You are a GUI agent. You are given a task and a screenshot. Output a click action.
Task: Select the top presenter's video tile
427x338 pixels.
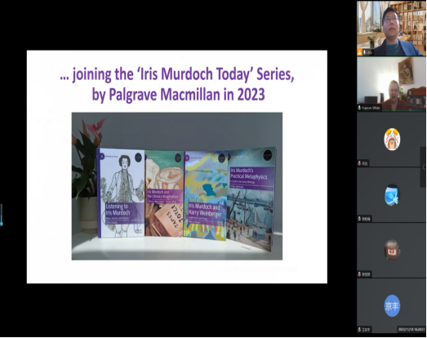391,28
